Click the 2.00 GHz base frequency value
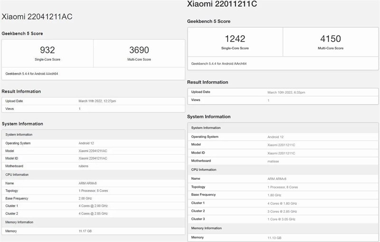This screenshot has height=242, width=380. 85,198
